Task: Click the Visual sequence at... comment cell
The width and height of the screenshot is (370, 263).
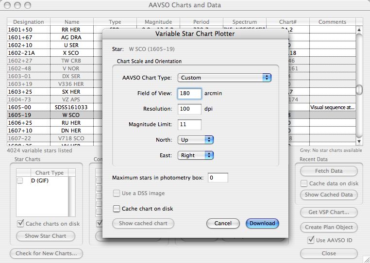Action: 332,107
